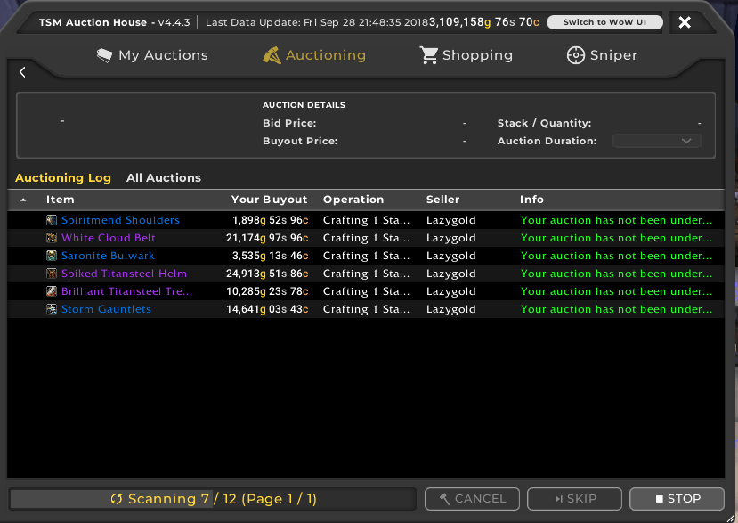Go back using the left chevron arrow

pos(22,72)
